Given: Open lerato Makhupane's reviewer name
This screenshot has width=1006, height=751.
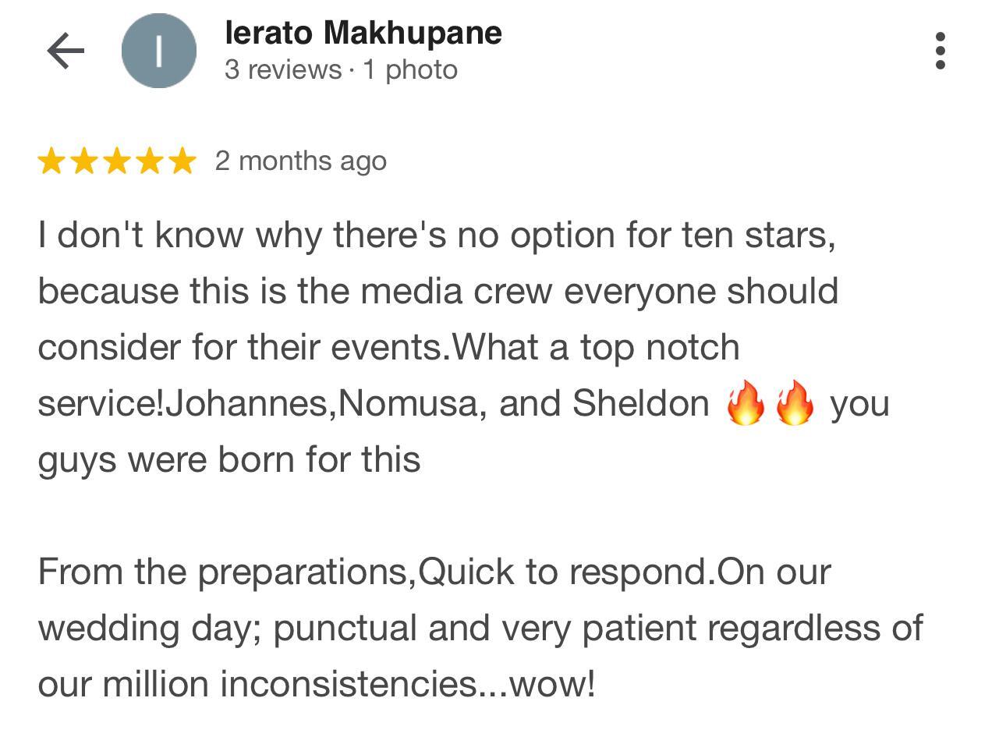Looking at the screenshot, I should click(363, 33).
